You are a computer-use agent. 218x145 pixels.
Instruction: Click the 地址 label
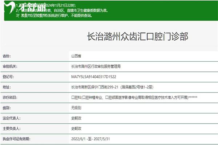pyautogui.click(x=7, y=87)
